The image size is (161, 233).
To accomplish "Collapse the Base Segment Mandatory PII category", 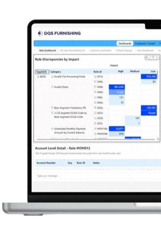I will tap(52, 108).
